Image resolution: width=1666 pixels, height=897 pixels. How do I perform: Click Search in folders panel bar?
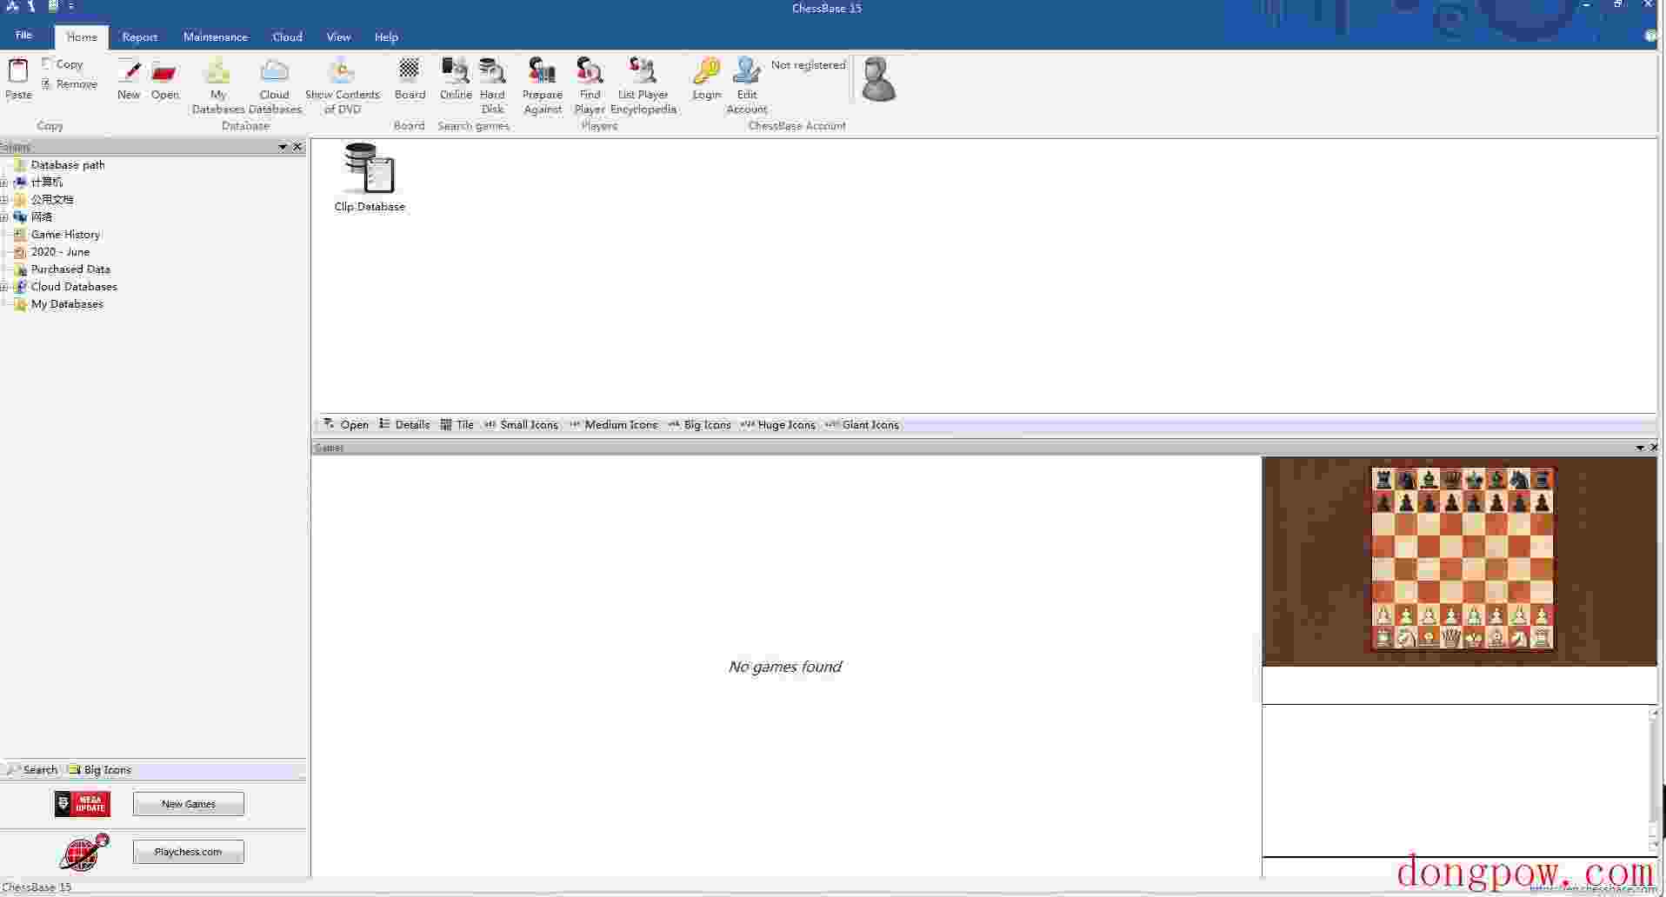[32, 770]
